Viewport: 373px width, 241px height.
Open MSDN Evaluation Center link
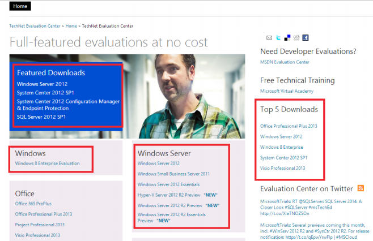[x=285, y=62]
